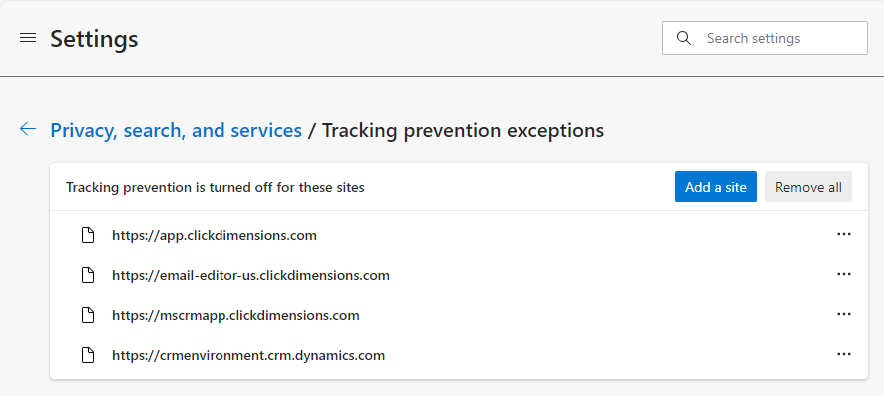Click the Settings page title
884x396 pixels.
click(x=94, y=39)
